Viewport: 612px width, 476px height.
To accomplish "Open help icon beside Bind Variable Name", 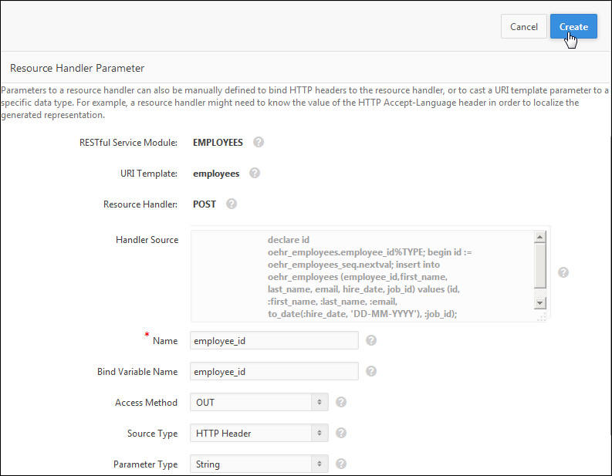I will pyautogui.click(x=371, y=371).
